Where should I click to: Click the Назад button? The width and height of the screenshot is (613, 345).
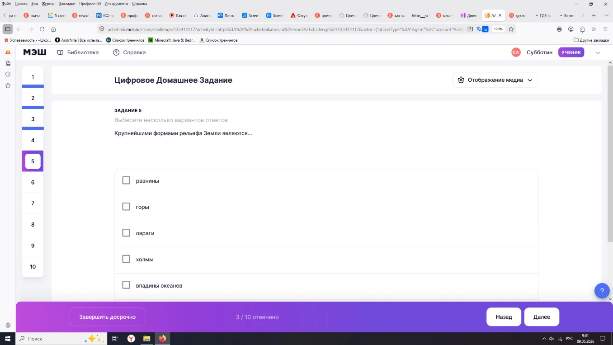coord(504,317)
